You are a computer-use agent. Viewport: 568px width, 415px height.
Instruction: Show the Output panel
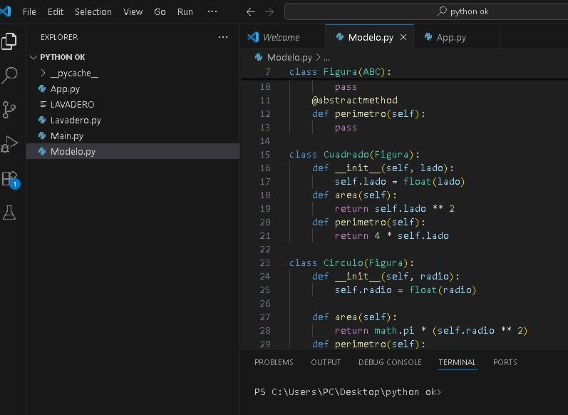pos(326,362)
